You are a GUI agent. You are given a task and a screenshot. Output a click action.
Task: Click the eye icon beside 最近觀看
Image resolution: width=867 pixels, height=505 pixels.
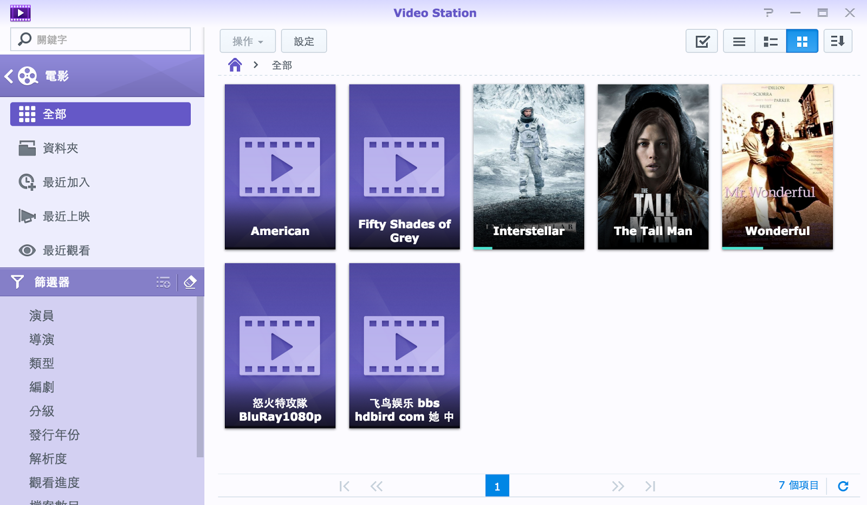(27, 250)
